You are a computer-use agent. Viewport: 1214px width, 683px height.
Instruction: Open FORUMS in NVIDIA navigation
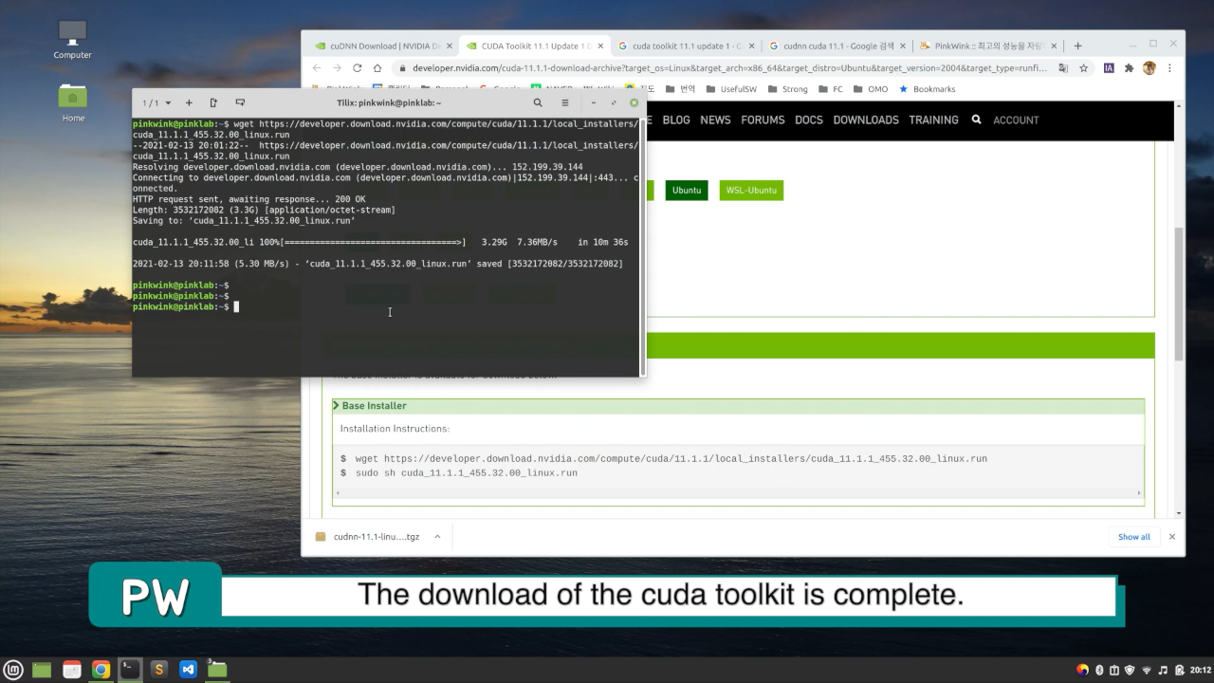(763, 120)
